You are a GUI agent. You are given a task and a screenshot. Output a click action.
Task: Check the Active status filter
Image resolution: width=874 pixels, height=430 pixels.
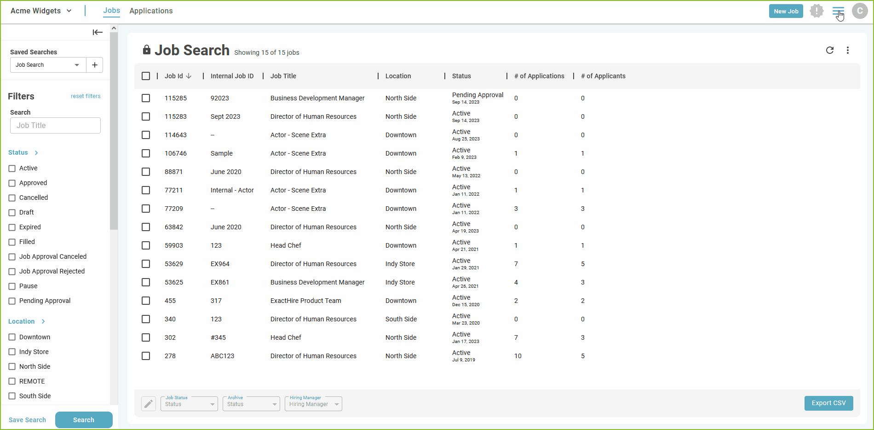[12, 169]
